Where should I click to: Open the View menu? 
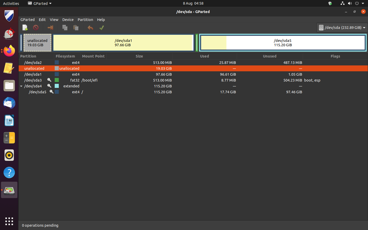pos(54,20)
